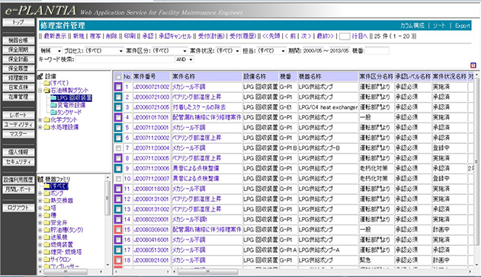Viewport: 481px width, 277px height.
Task: Click the キーワード検索 input field
Action: [x=125, y=59]
